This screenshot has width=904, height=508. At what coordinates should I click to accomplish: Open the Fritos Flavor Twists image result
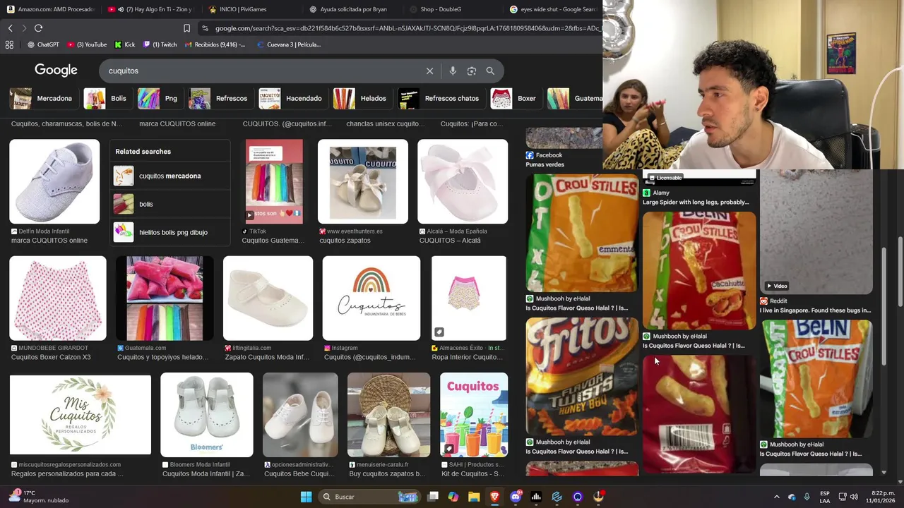(582, 376)
